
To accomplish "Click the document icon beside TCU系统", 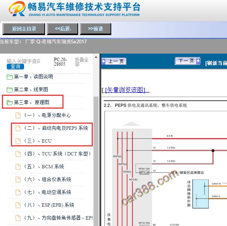I will tap(18, 154).
